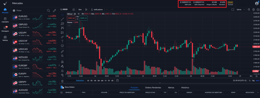
Task: Follow the TradingView link
Action: click(x=80, y=80)
